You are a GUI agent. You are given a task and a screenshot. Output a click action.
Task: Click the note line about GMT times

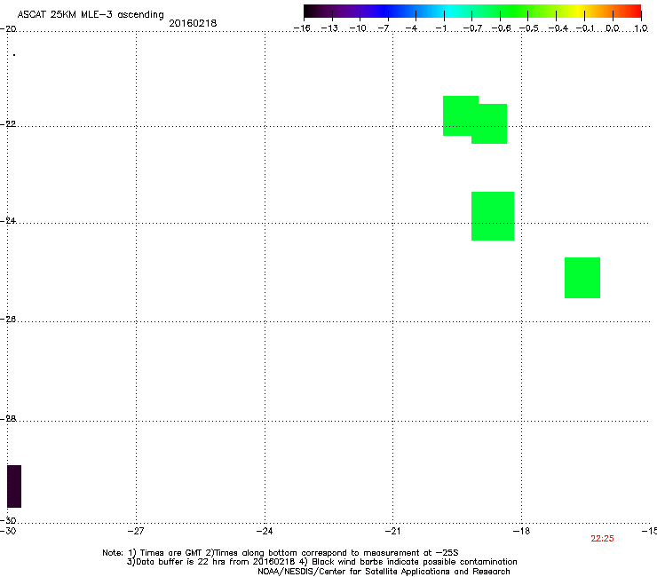point(281,553)
